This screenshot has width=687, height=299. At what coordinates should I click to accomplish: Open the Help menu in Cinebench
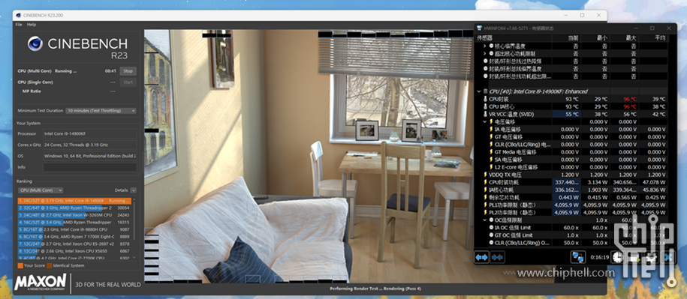click(32, 25)
